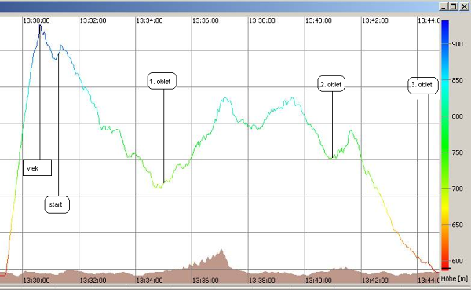Viewport: 471px width, 290px height.
Task: Close the window with the X button
Action: pyautogui.click(x=464, y=6)
